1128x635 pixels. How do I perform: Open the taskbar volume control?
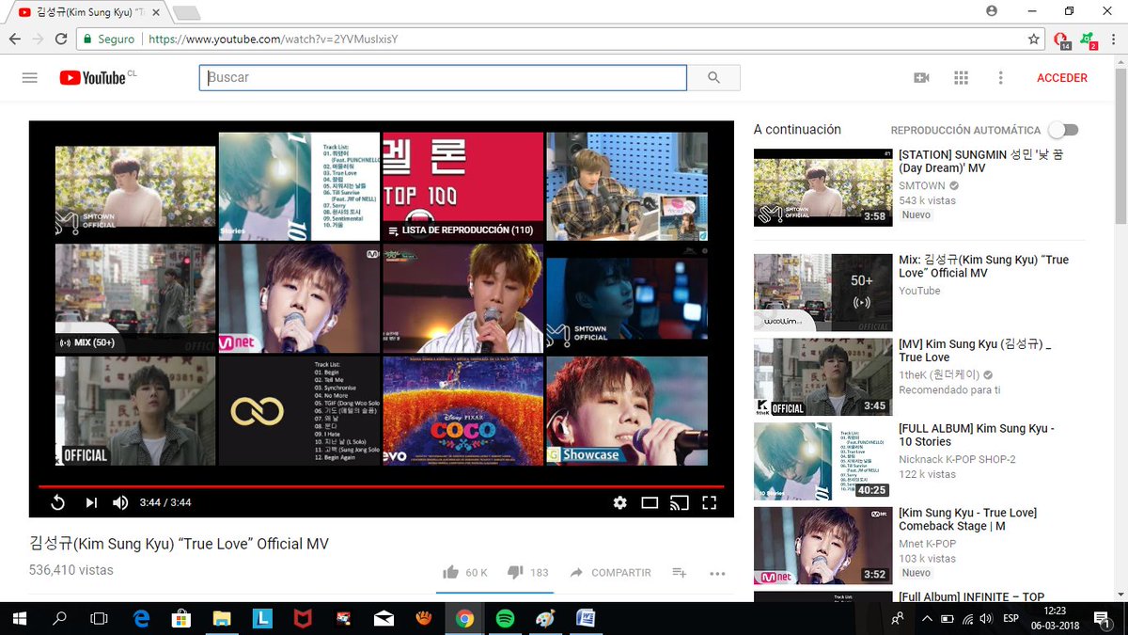tap(985, 618)
